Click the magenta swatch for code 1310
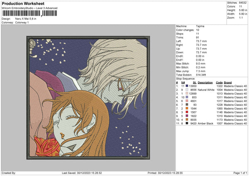 [187, 116]
